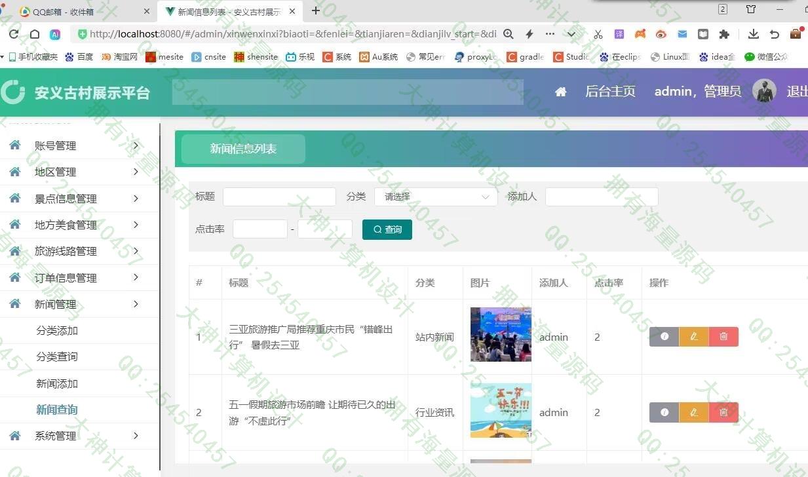Image resolution: width=808 pixels, height=477 pixels.
Task: Click the Weibo extension icon in the toolbar
Action: [x=661, y=34]
